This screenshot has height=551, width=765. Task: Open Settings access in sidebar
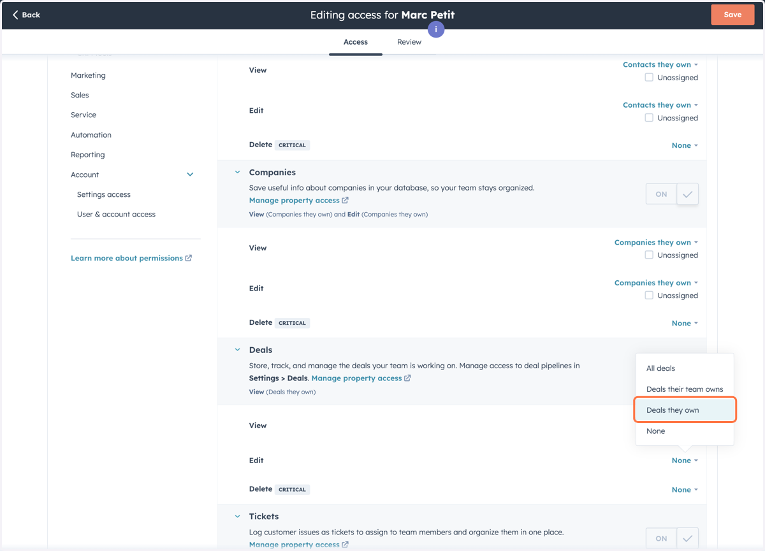pos(104,194)
